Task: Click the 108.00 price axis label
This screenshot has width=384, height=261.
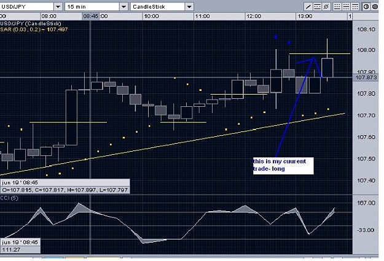Action: click(x=366, y=50)
